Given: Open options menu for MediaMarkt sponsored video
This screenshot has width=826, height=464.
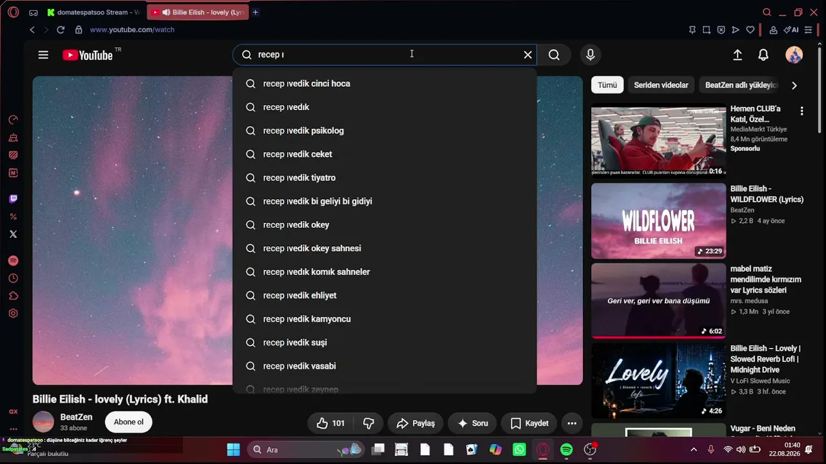Looking at the screenshot, I should point(801,111).
